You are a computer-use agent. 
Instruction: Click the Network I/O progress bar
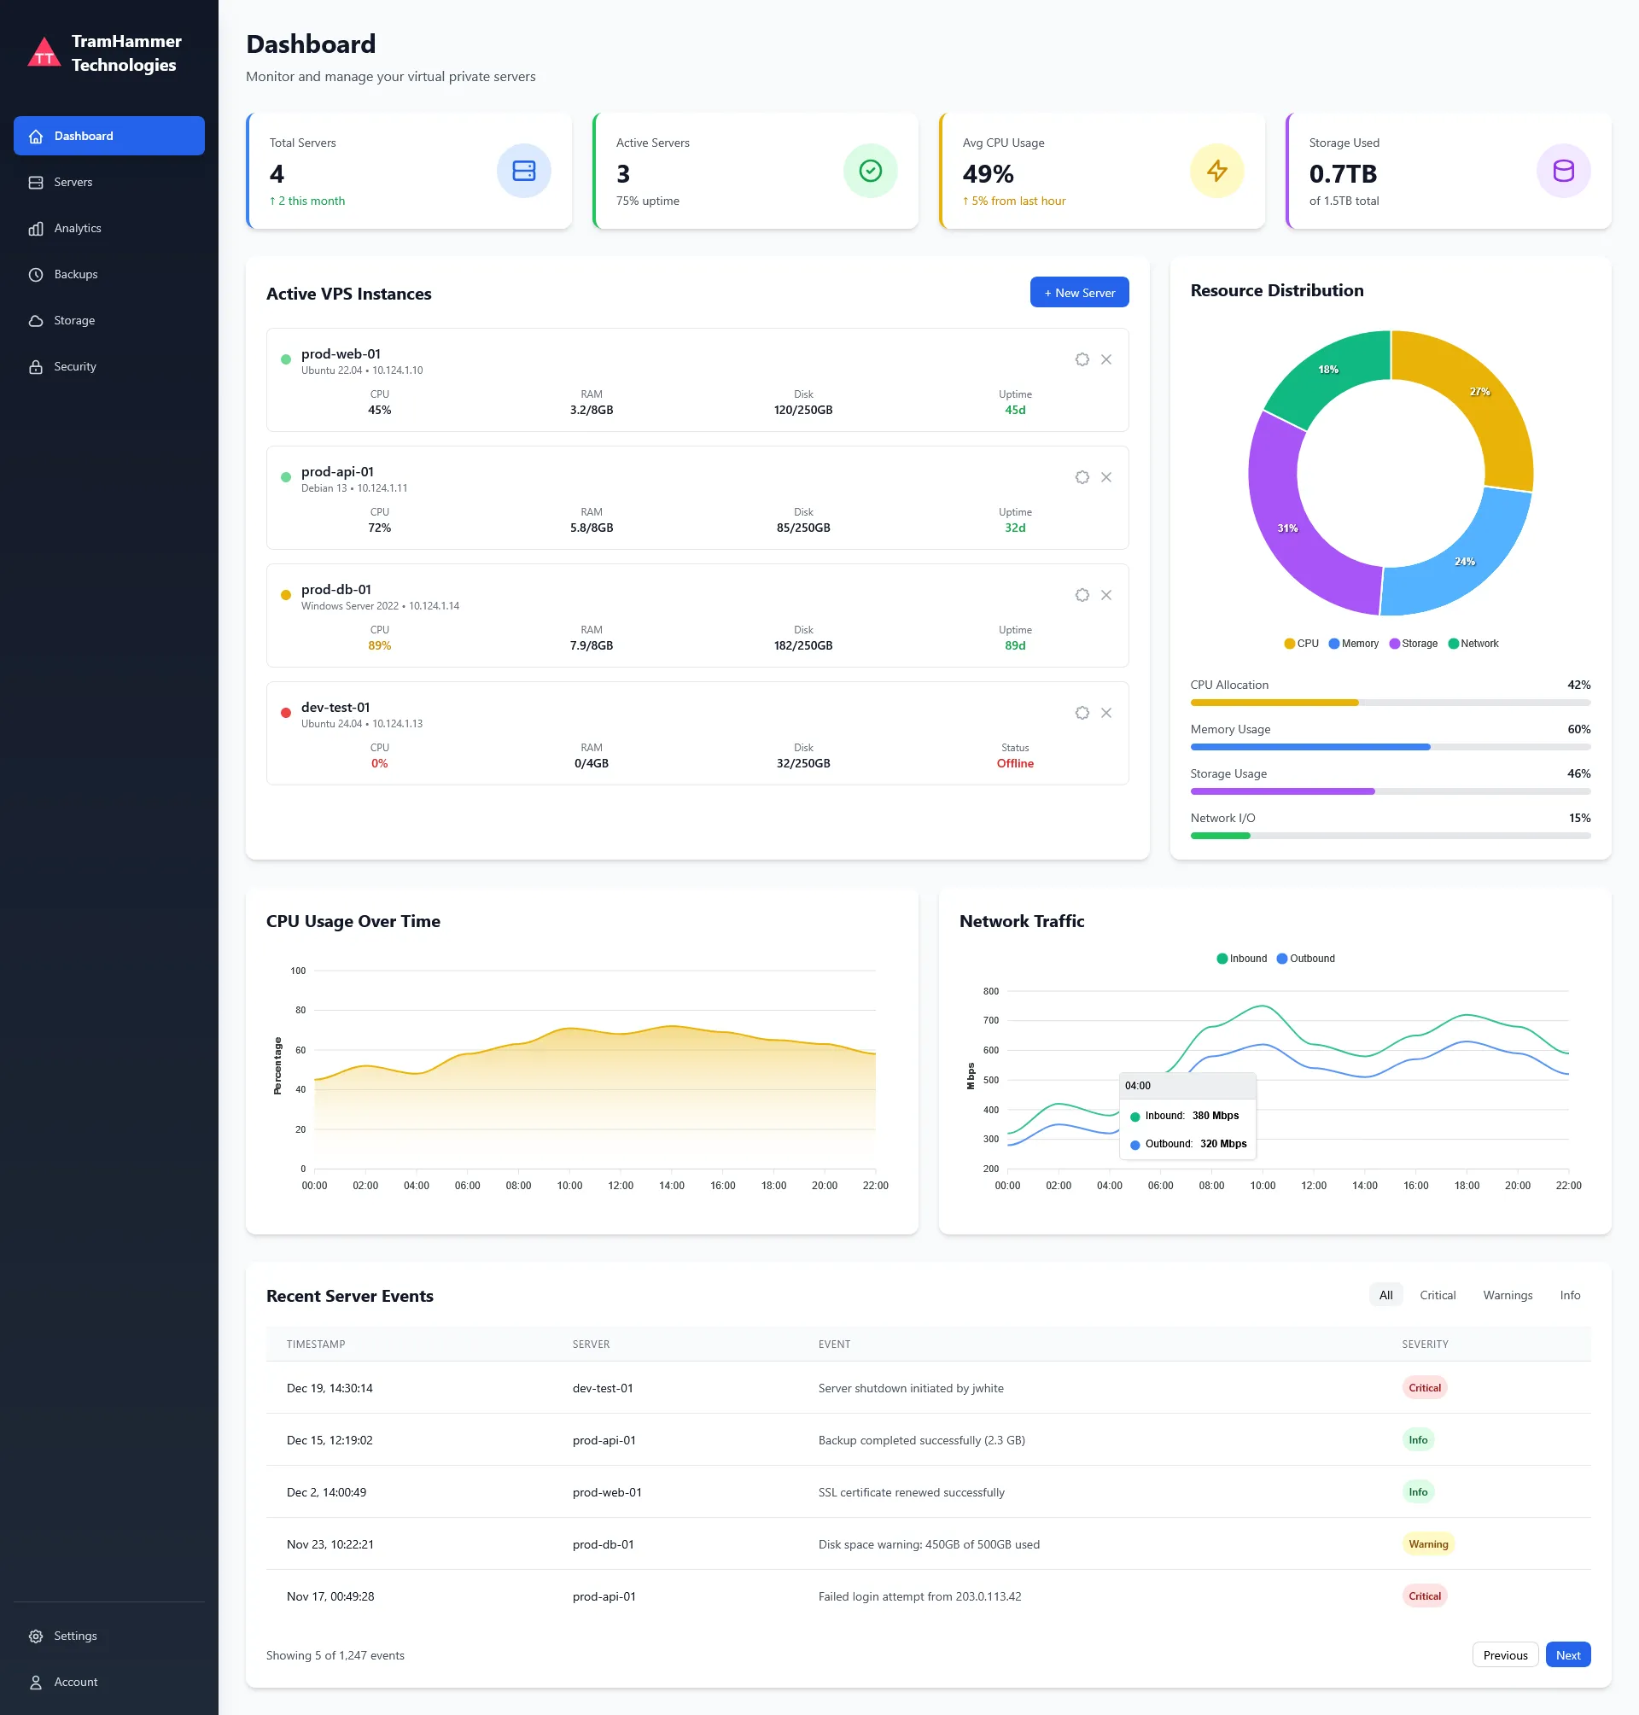pos(1390,837)
